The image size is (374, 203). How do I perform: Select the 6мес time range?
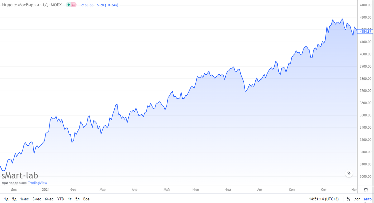[x=49, y=199]
